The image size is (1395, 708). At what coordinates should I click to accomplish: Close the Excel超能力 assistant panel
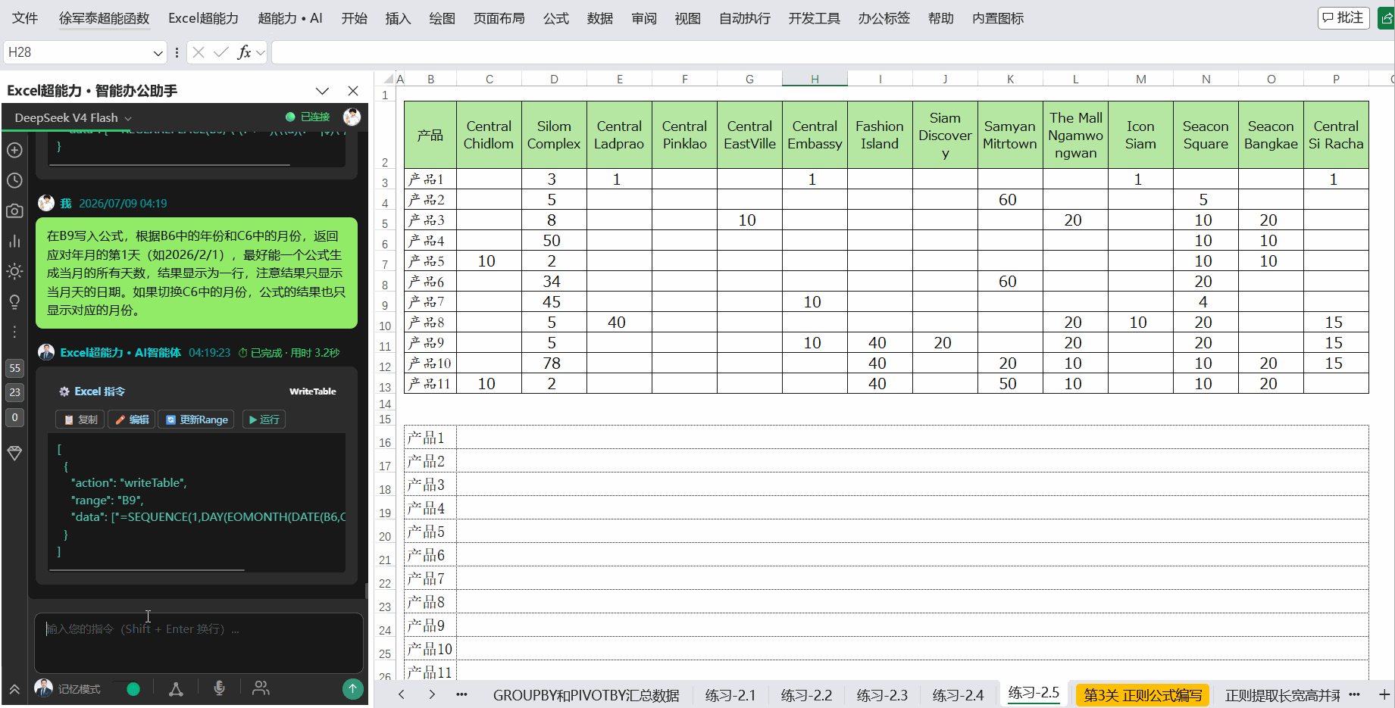point(353,91)
